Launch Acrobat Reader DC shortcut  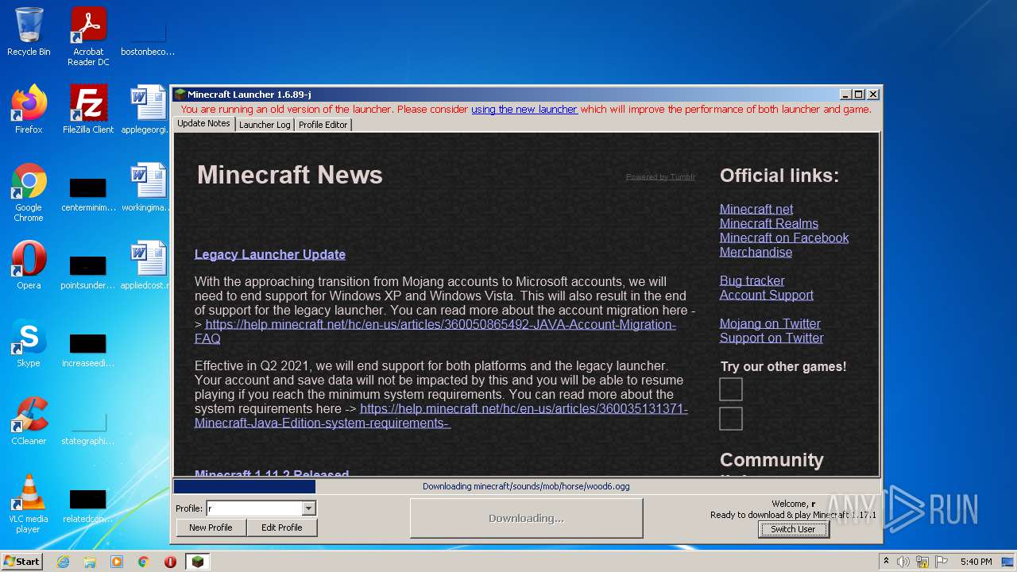88,36
